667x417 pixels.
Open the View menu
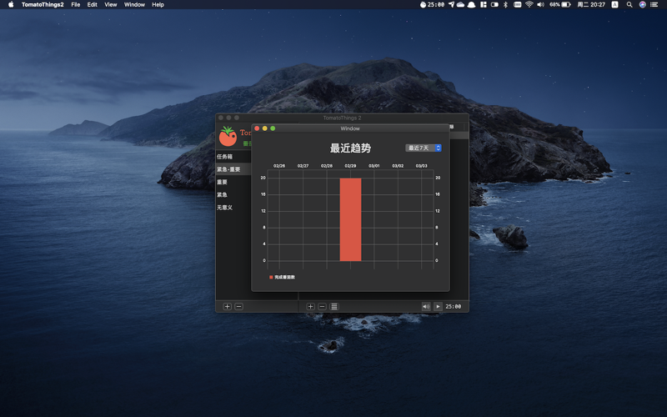[111, 5]
